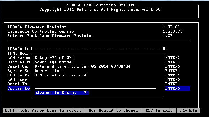Select the IPMI Over menu row
This screenshot has height=117, width=209.
click(19, 53)
